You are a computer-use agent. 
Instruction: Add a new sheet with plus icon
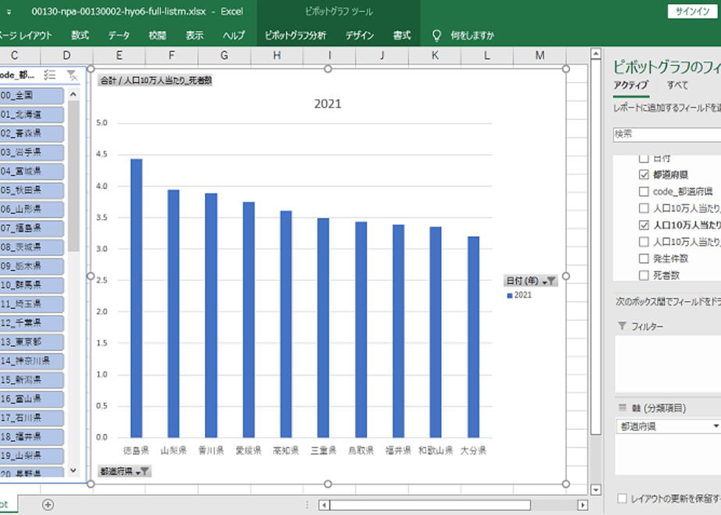click(48, 505)
